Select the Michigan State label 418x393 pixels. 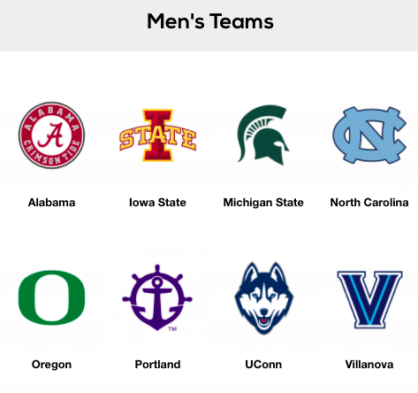pos(263,203)
